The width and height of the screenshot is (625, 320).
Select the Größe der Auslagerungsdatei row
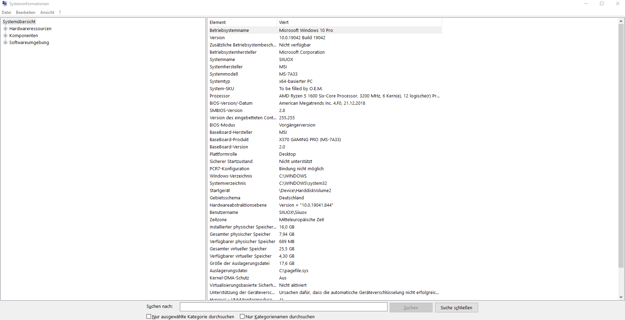(325, 263)
